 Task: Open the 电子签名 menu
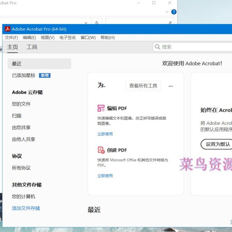coord(67,38)
